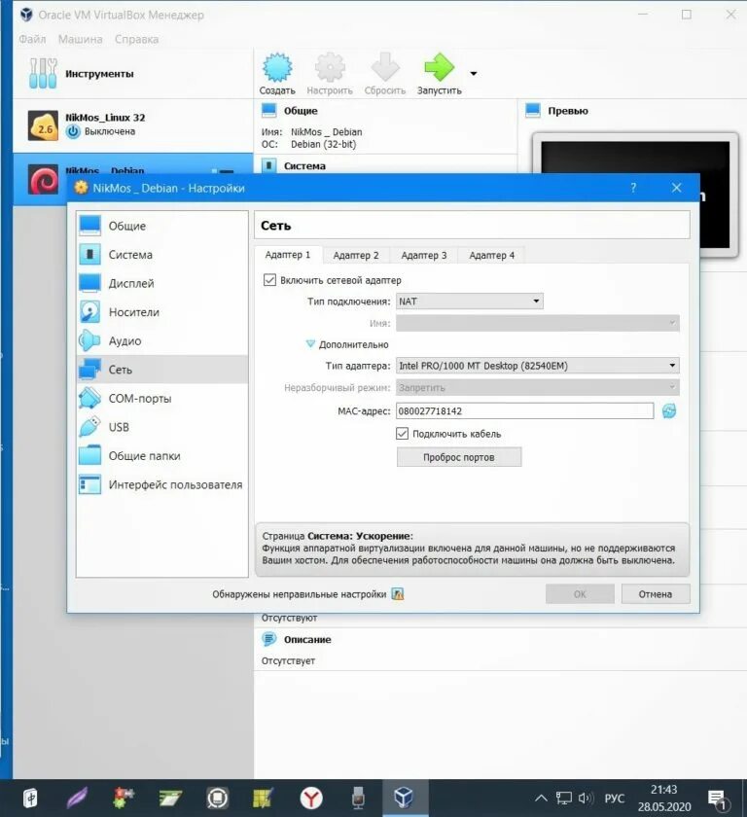Open the feather app taskbar icon
Screen dimensions: 747x817
(x=77, y=798)
